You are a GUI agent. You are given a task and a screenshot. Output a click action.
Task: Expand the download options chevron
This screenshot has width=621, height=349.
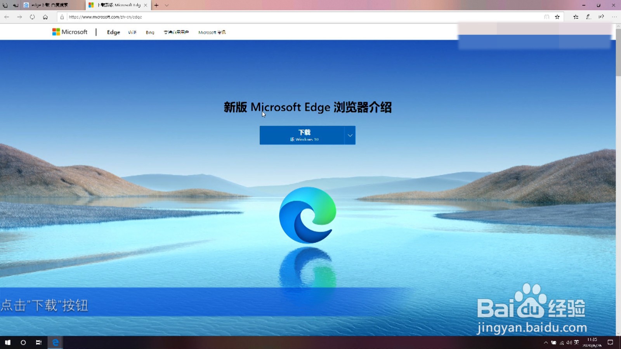(350, 135)
